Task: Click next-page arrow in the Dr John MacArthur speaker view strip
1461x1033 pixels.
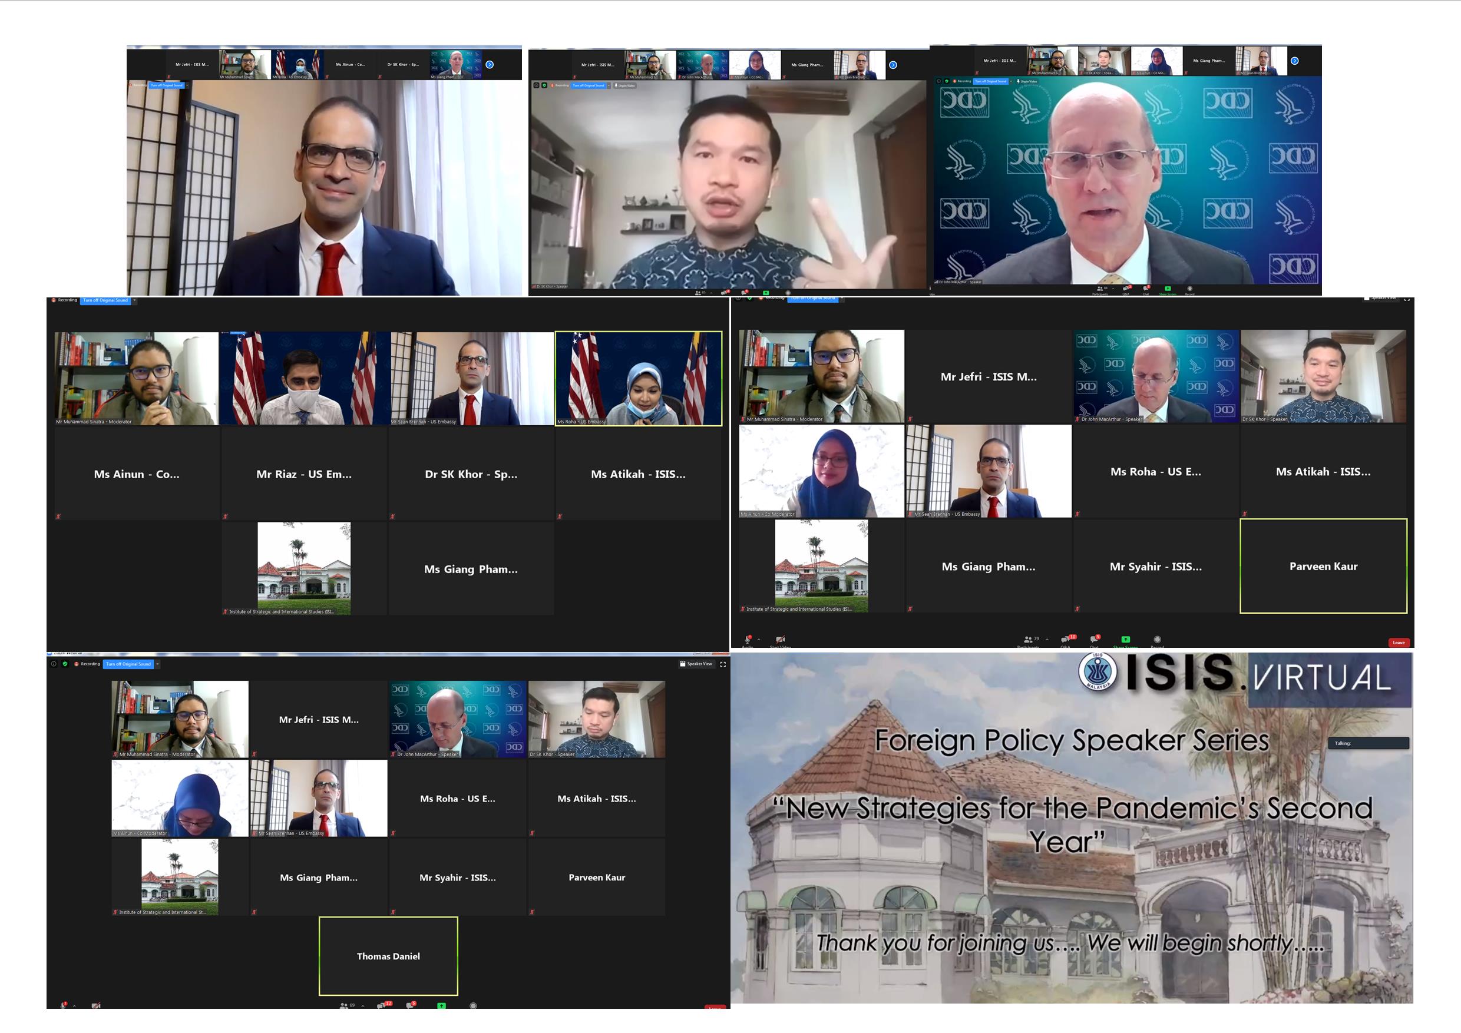Action: point(1294,61)
